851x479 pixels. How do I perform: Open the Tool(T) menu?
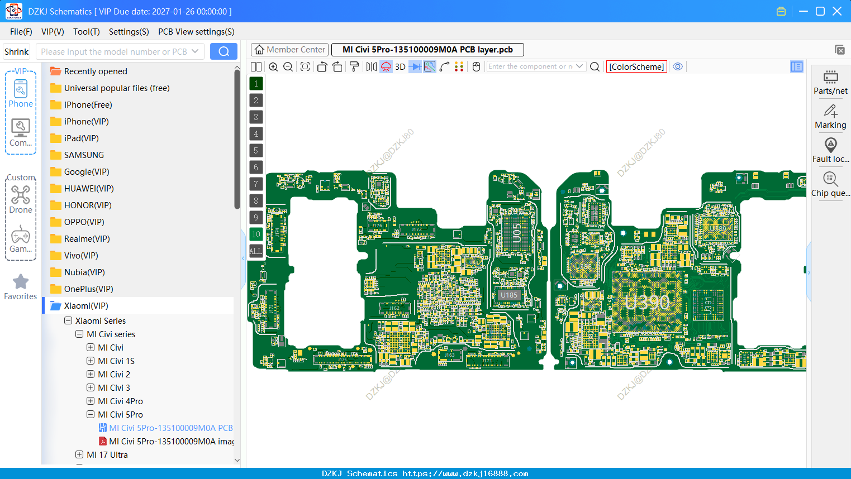tap(87, 31)
